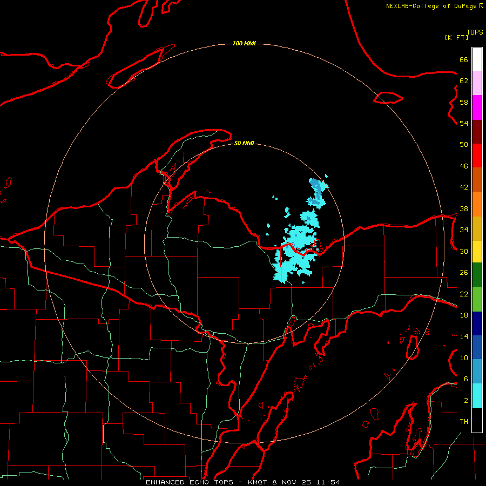Click the 50 legend value
486x486 pixels.
coord(464,145)
